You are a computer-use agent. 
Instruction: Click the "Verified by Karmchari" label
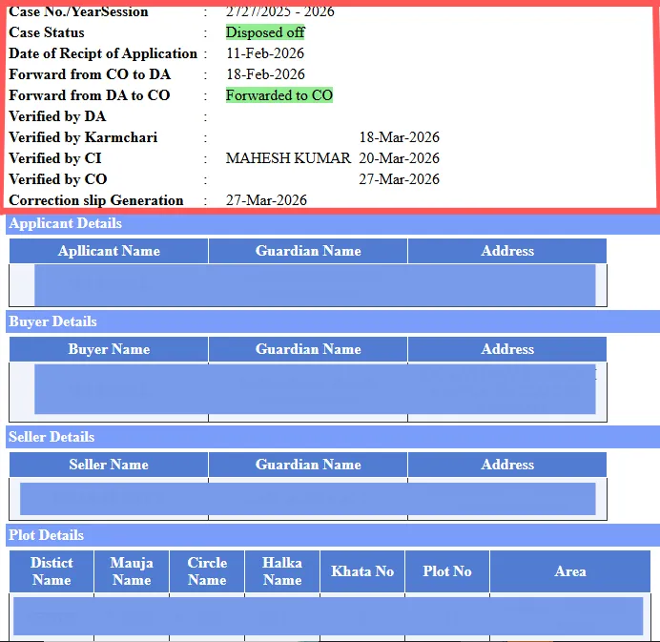click(83, 137)
